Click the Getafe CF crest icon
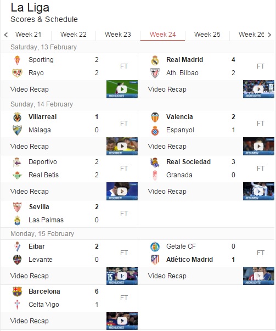Image resolution: width=276 pixels, height=331 pixels. pyautogui.click(x=155, y=246)
